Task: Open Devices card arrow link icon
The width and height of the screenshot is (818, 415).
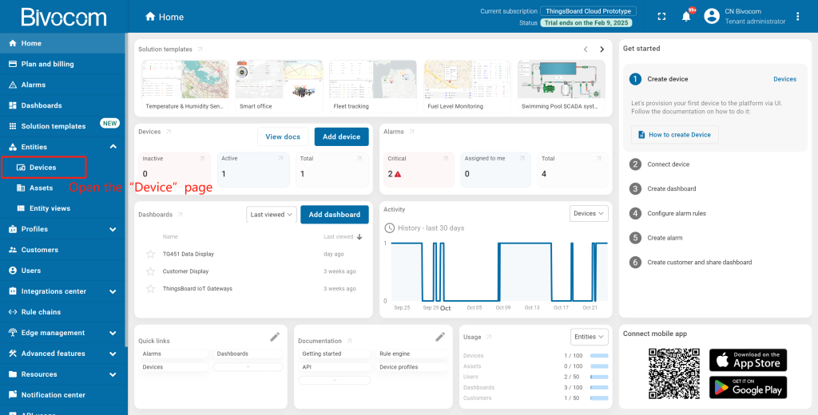Action: click(168, 132)
